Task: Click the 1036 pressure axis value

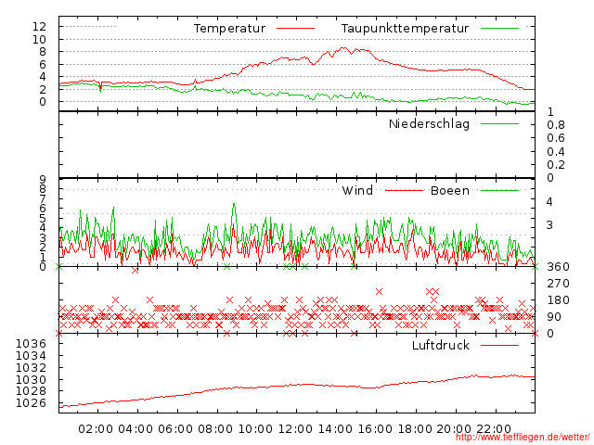Action: (31, 344)
